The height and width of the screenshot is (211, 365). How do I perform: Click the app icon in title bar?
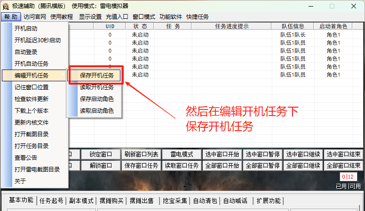[6, 6]
